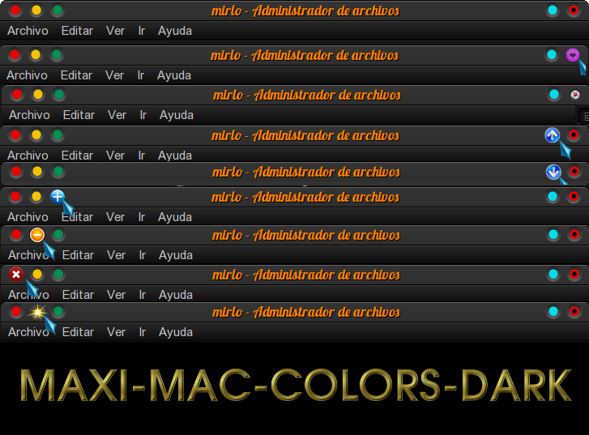This screenshot has height=435, width=589.
Task: Click green button in the red X window
Action: coord(58,275)
